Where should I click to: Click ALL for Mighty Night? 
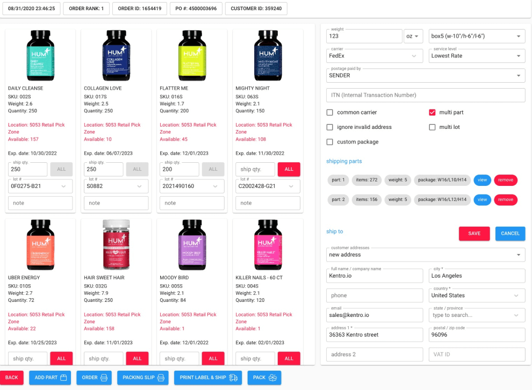(289, 169)
